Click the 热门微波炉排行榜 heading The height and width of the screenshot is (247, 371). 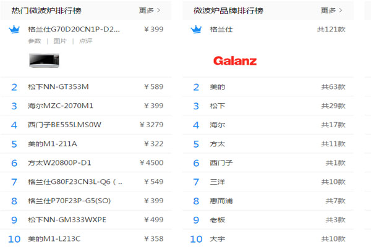pos(46,10)
